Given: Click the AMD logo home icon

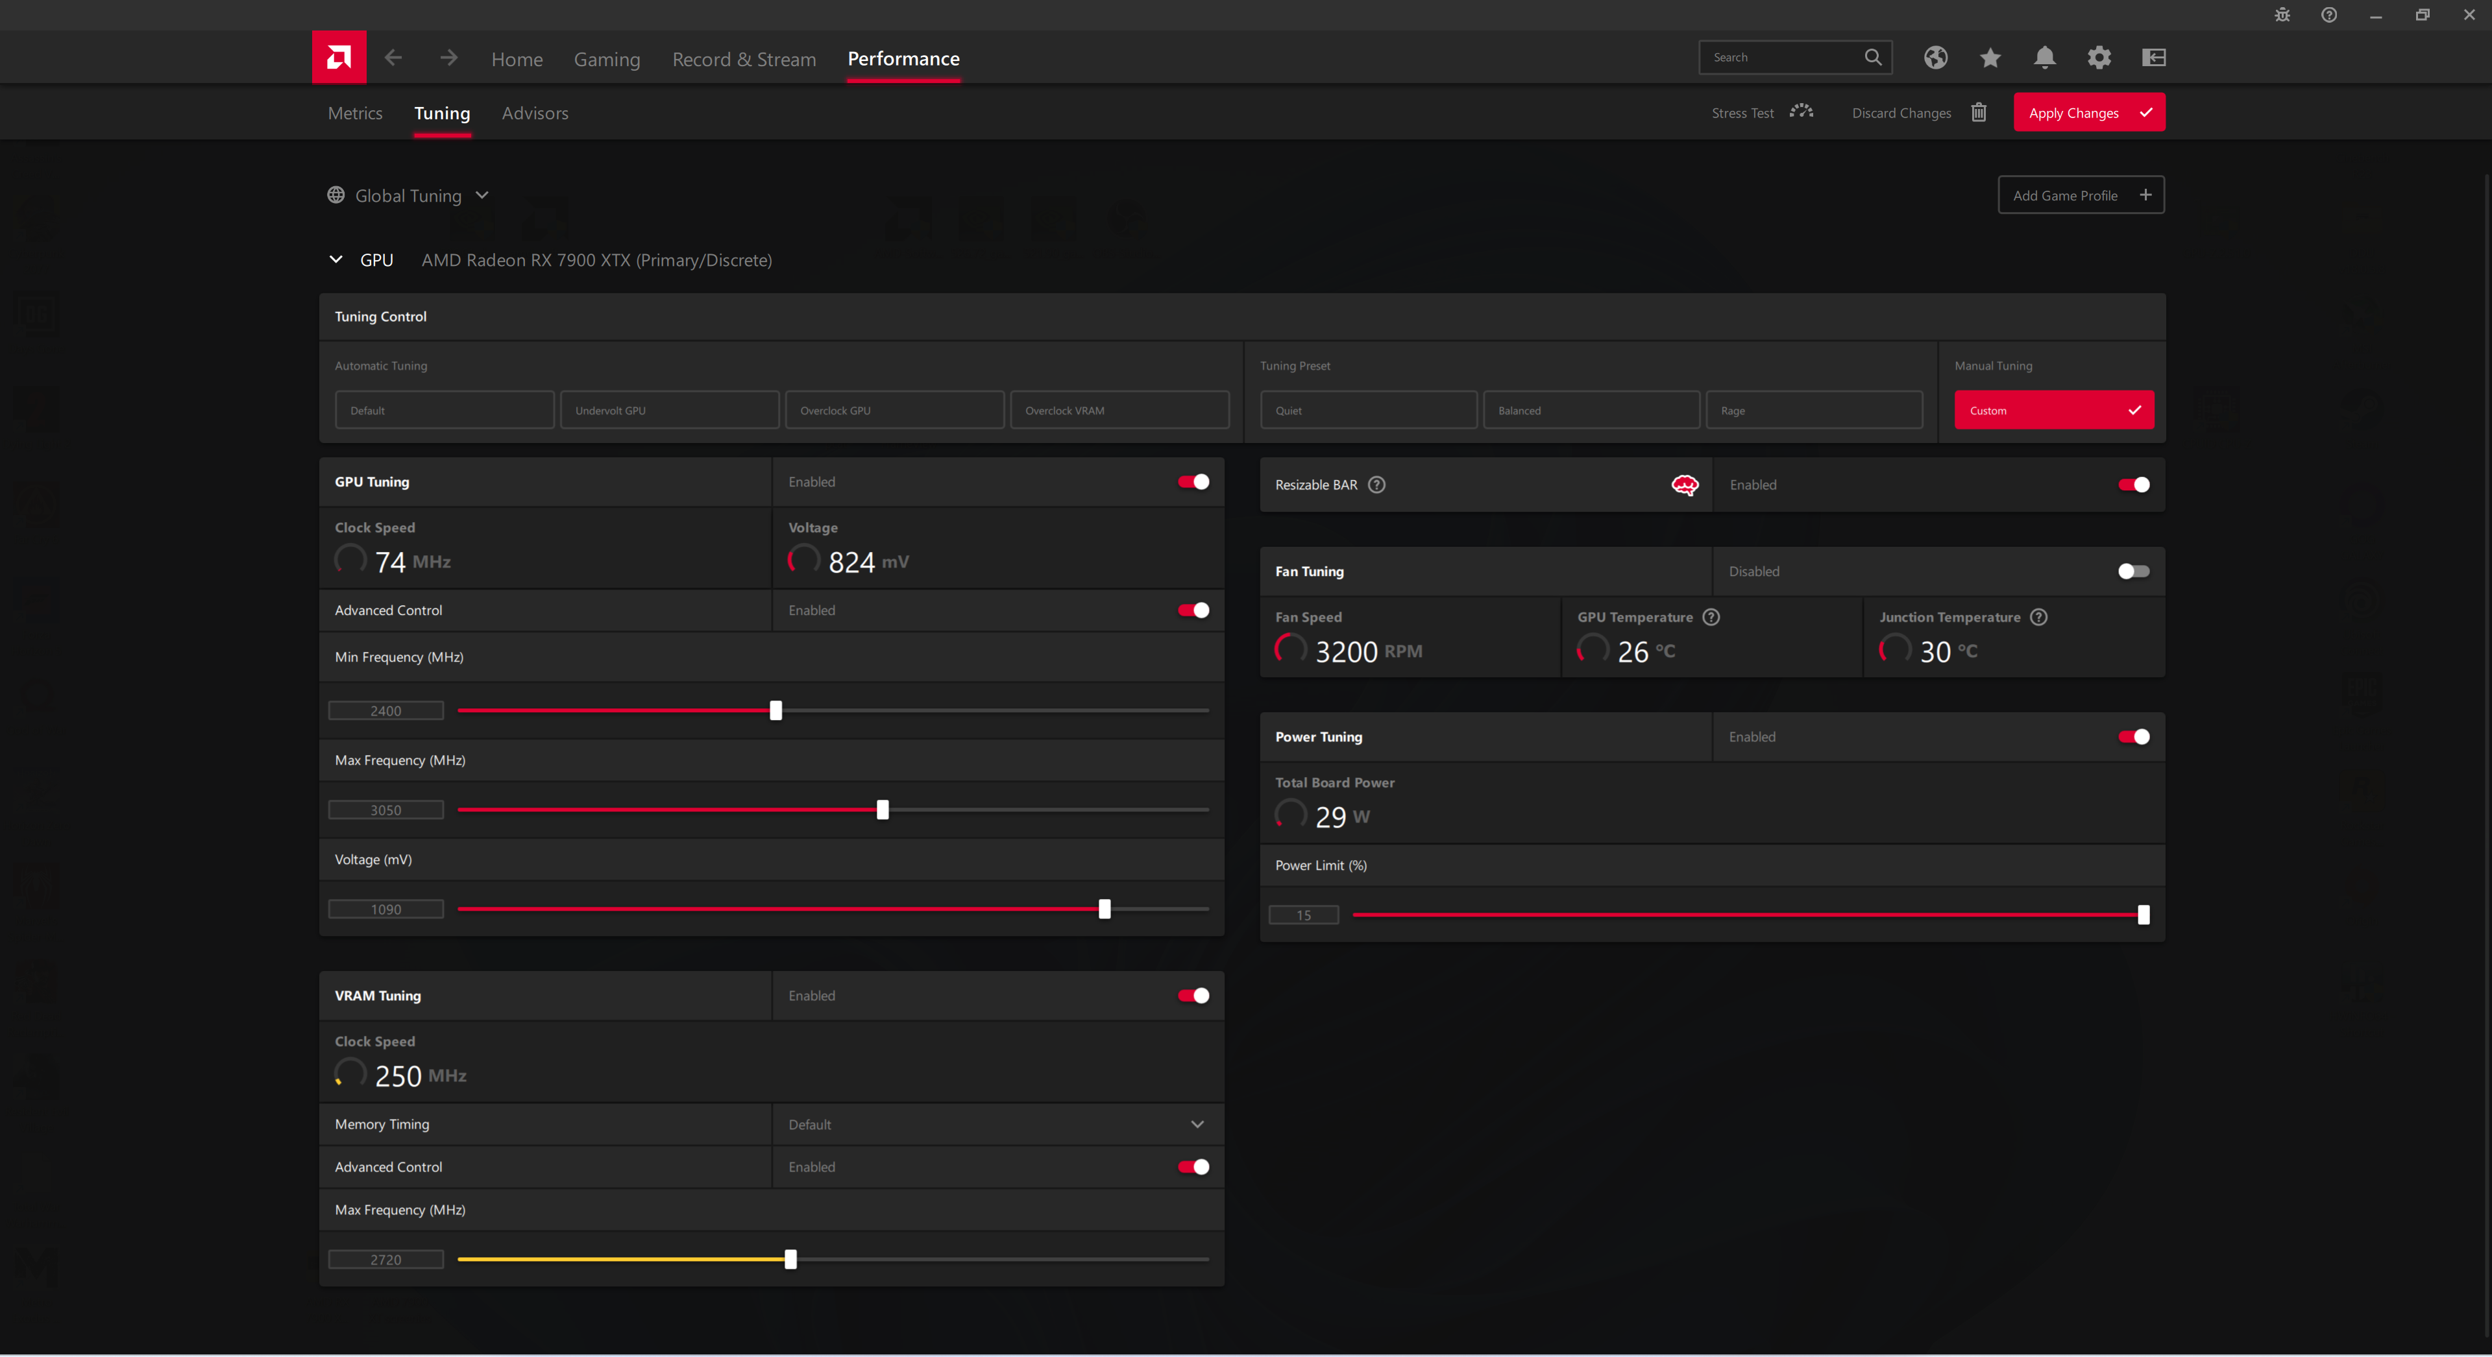Looking at the screenshot, I should pyautogui.click(x=339, y=58).
